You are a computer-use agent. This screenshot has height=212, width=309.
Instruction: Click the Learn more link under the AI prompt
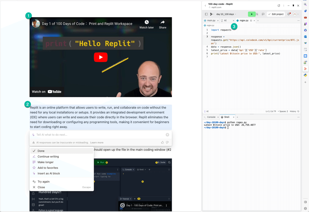(x=97, y=142)
